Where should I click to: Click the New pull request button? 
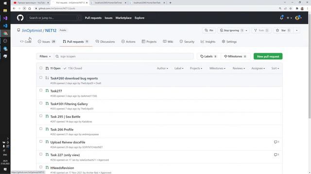268,57
